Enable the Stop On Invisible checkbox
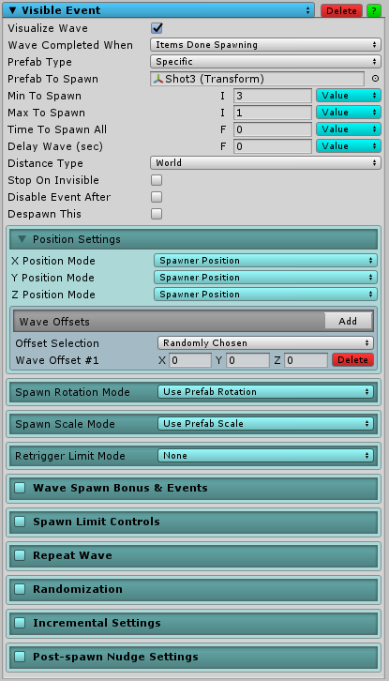The height and width of the screenshot is (681, 389). click(x=157, y=180)
